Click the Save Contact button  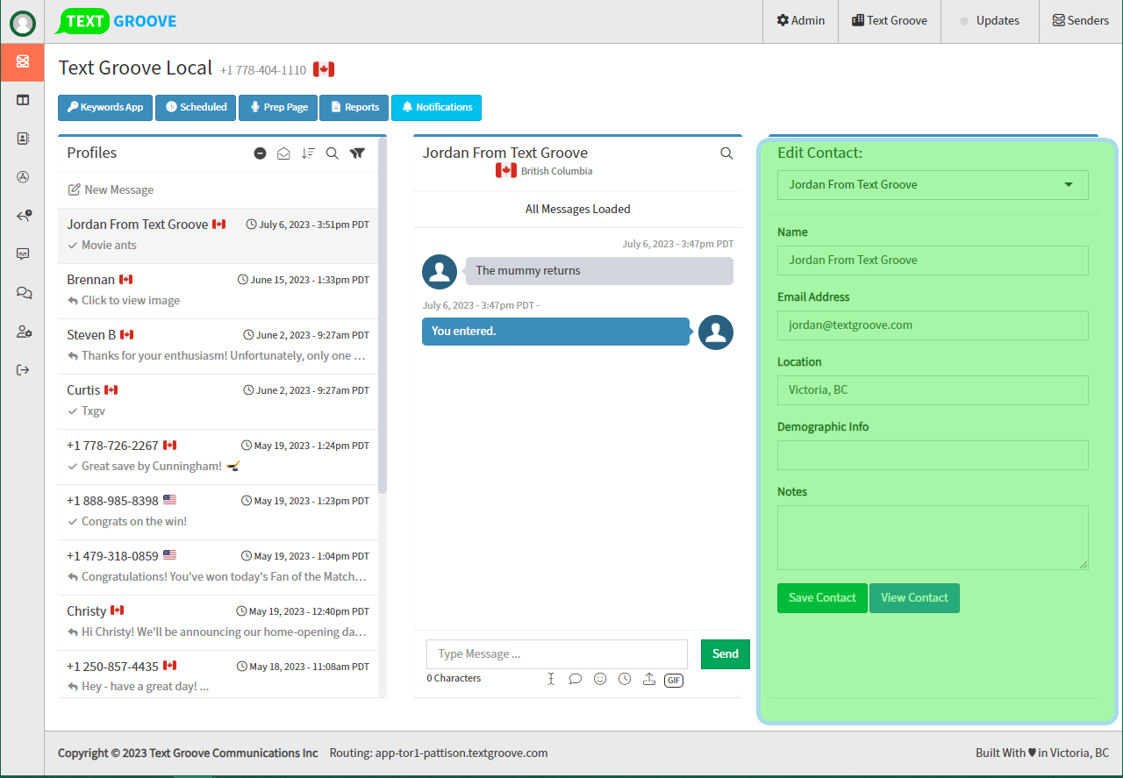tap(822, 598)
